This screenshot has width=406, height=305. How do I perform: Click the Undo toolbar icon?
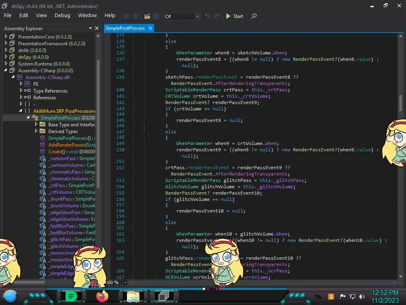tap(207, 16)
